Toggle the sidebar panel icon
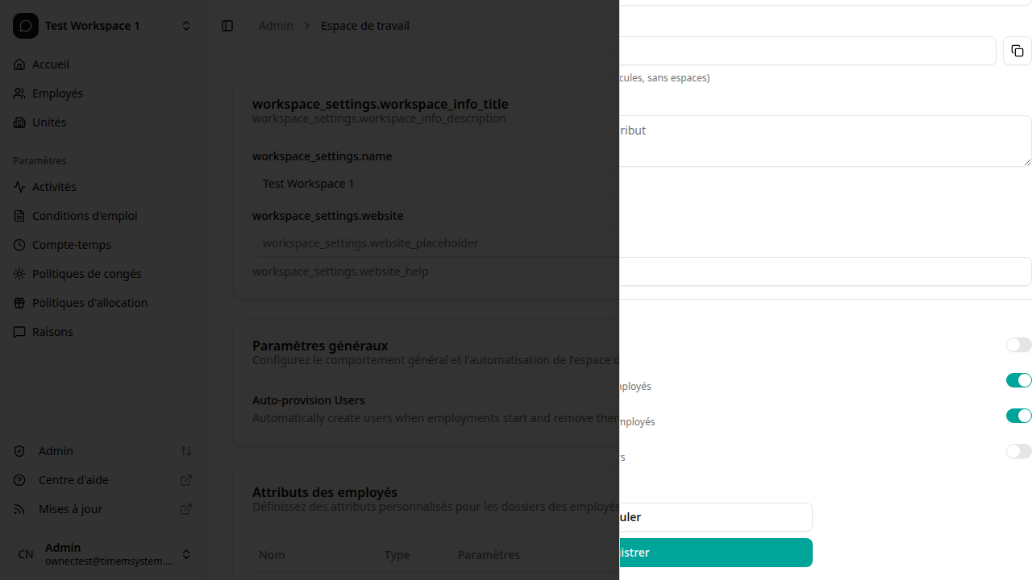 coord(227,26)
